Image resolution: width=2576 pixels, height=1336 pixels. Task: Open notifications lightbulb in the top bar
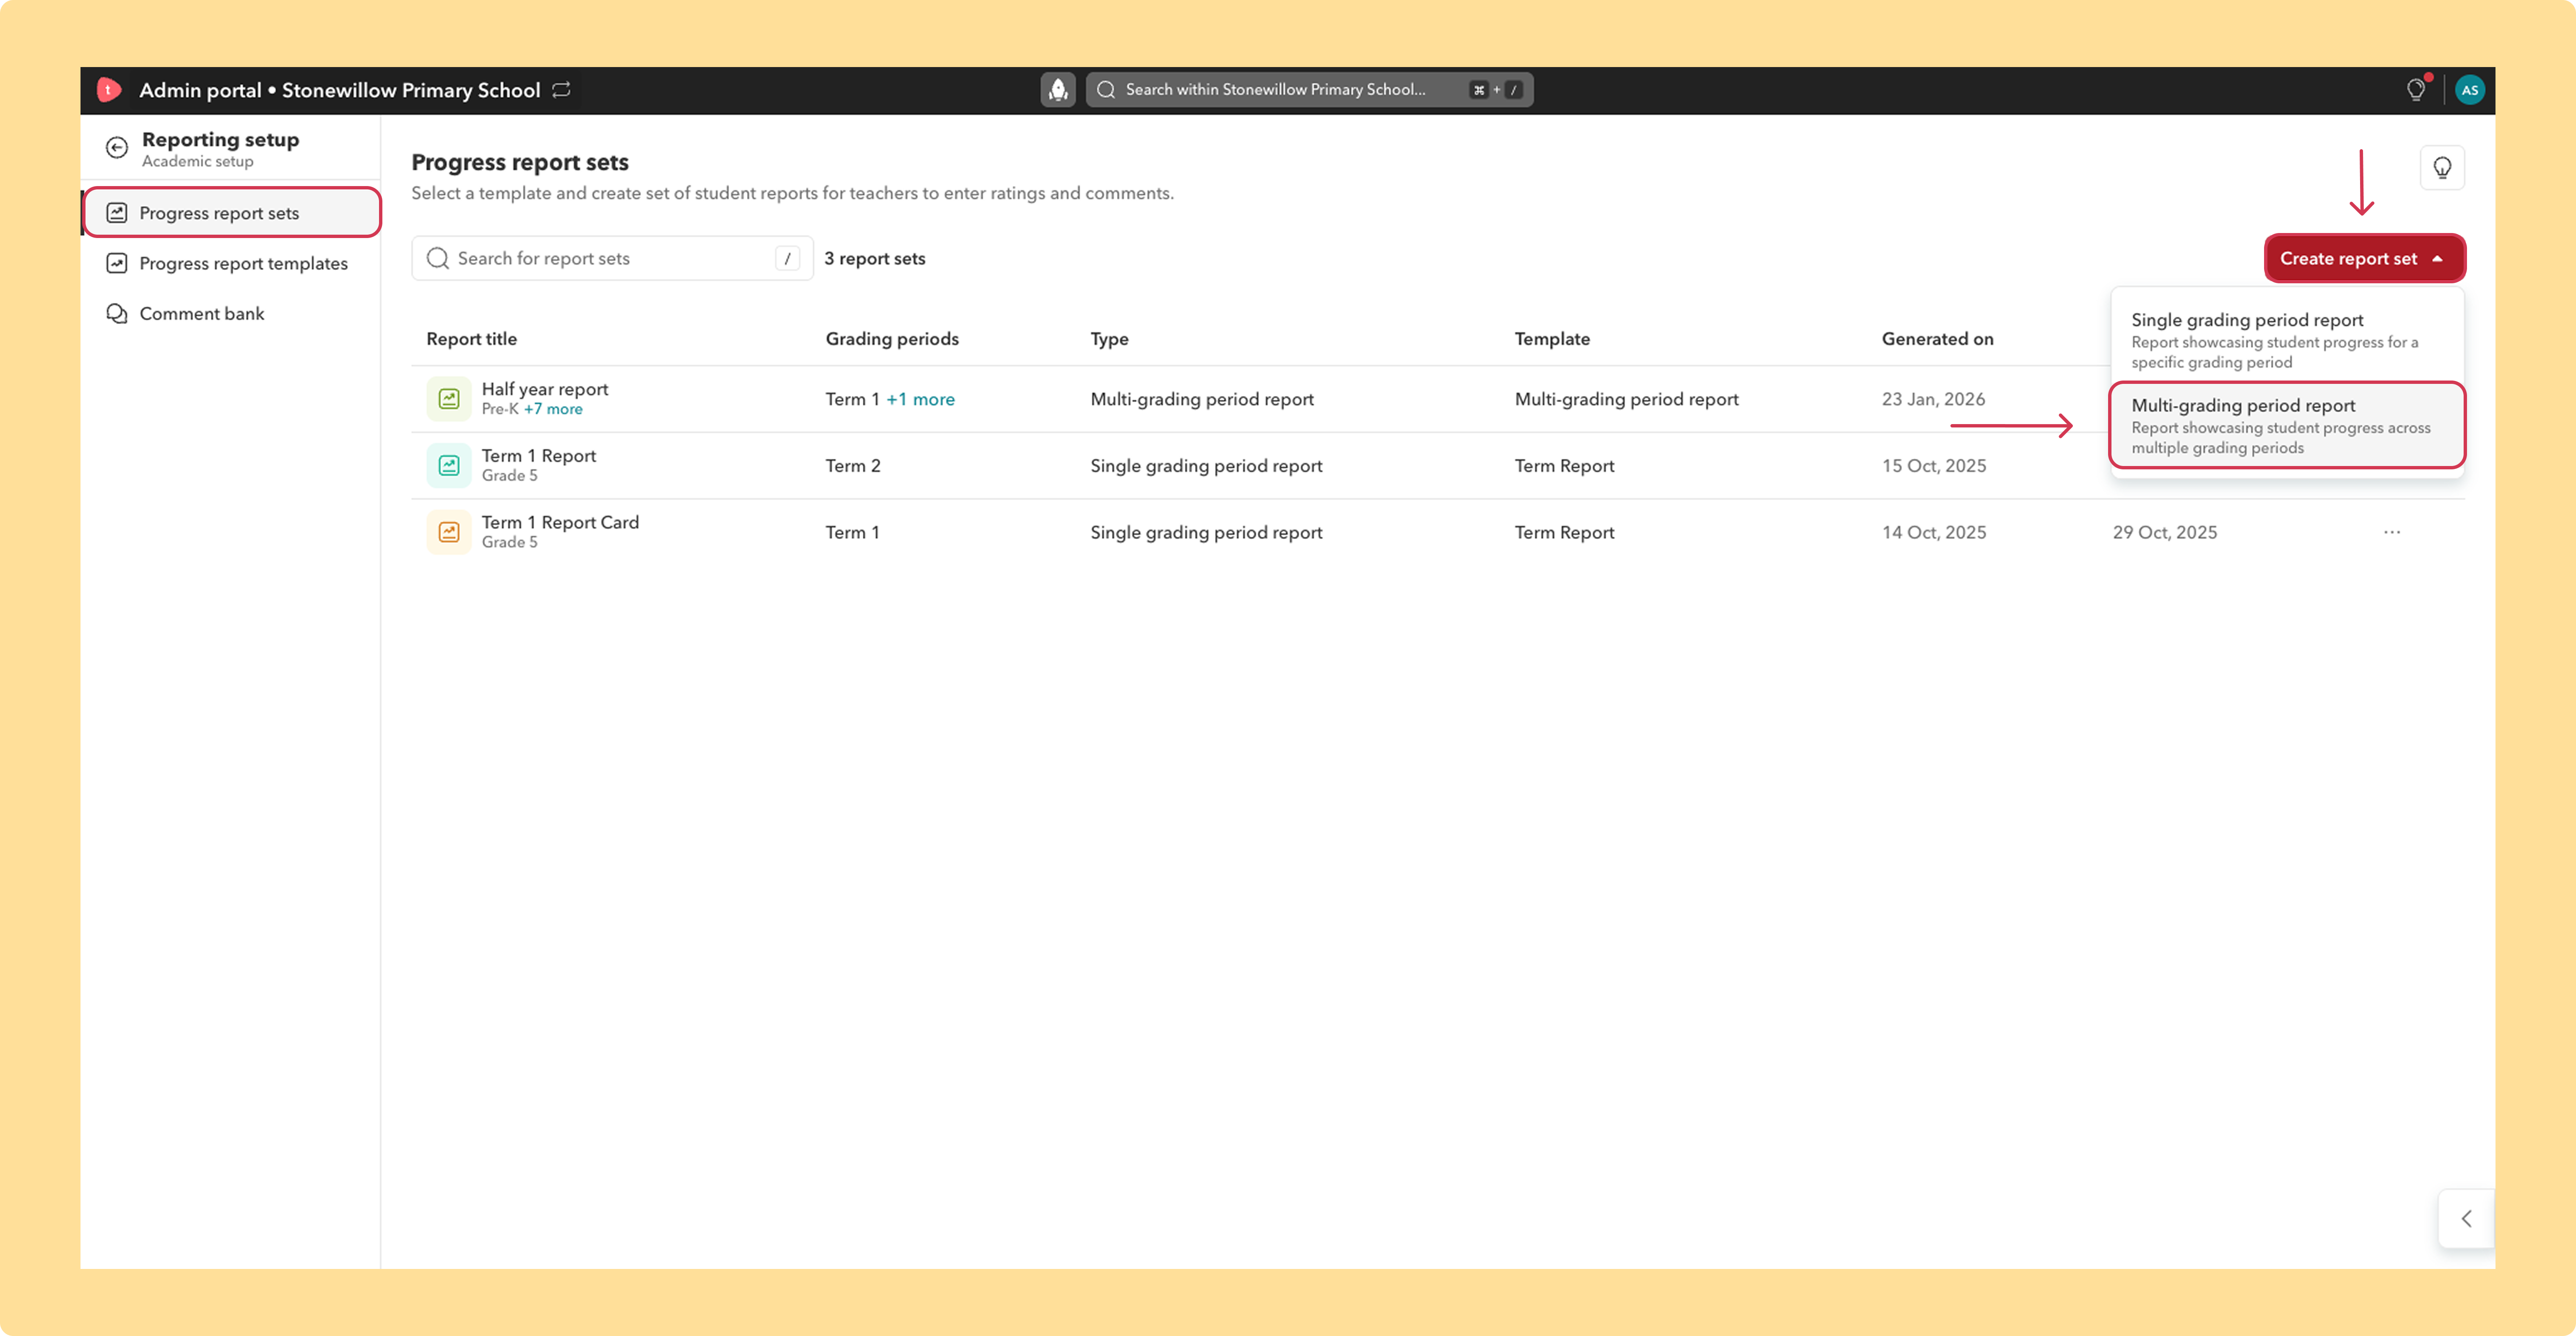pyautogui.click(x=2416, y=90)
